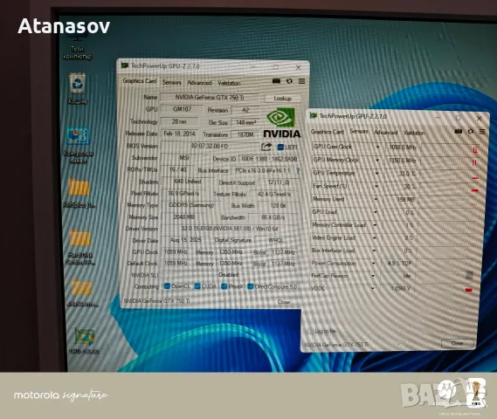Click the Lookup button
Image resolution: width=497 pixels, height=419 pixels.
(x=282, y=99)
